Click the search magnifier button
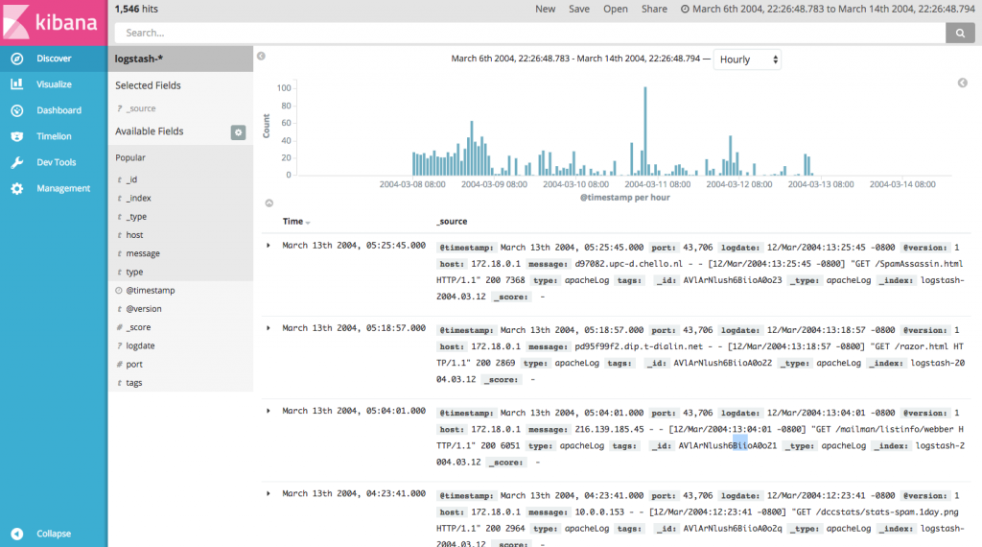 click(960, 33)
